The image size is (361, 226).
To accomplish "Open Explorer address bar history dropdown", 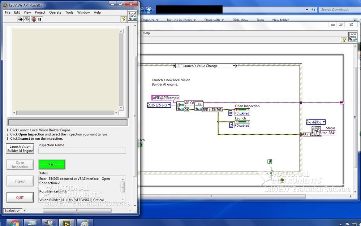I will (307, 10).
